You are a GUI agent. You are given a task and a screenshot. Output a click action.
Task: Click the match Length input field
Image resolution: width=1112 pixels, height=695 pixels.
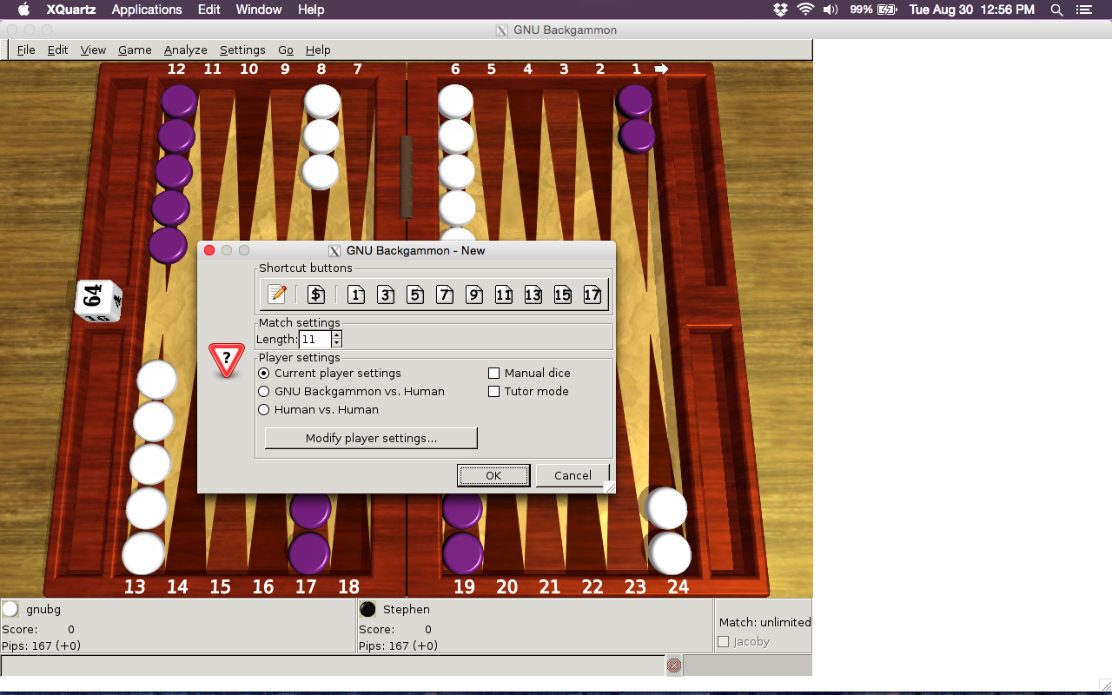[x=315, y=339]
